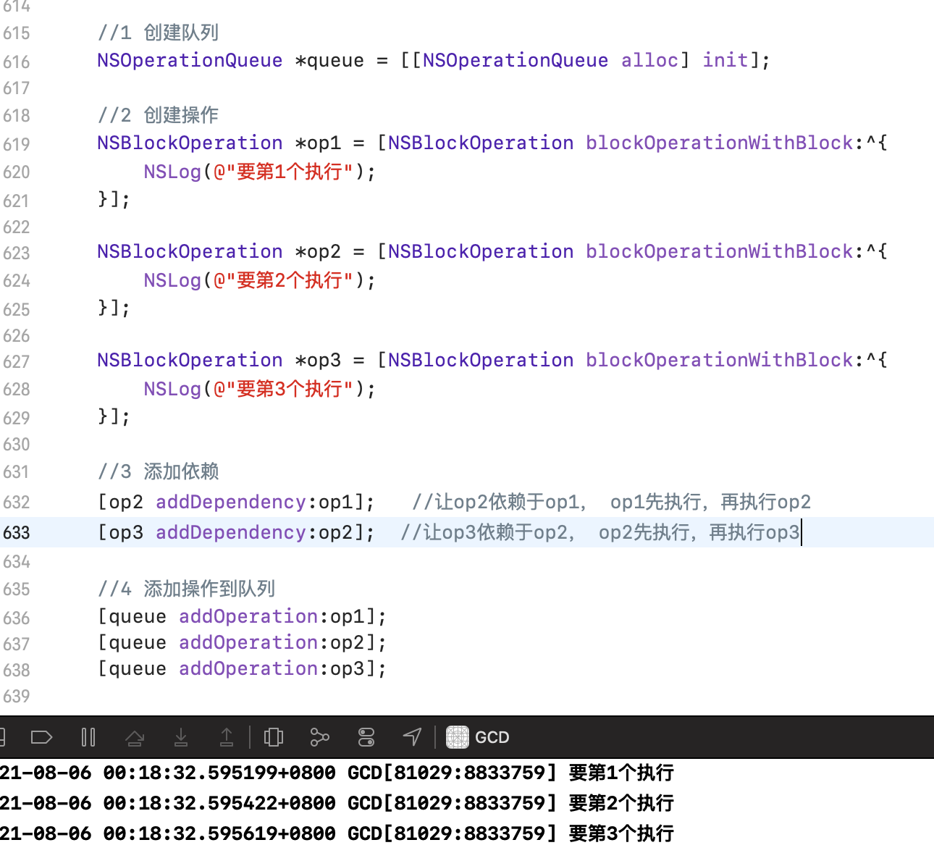Viewport: 934px width, 853px height.
Task: Click "*op1" variable declaration
Action: [318, 143]
